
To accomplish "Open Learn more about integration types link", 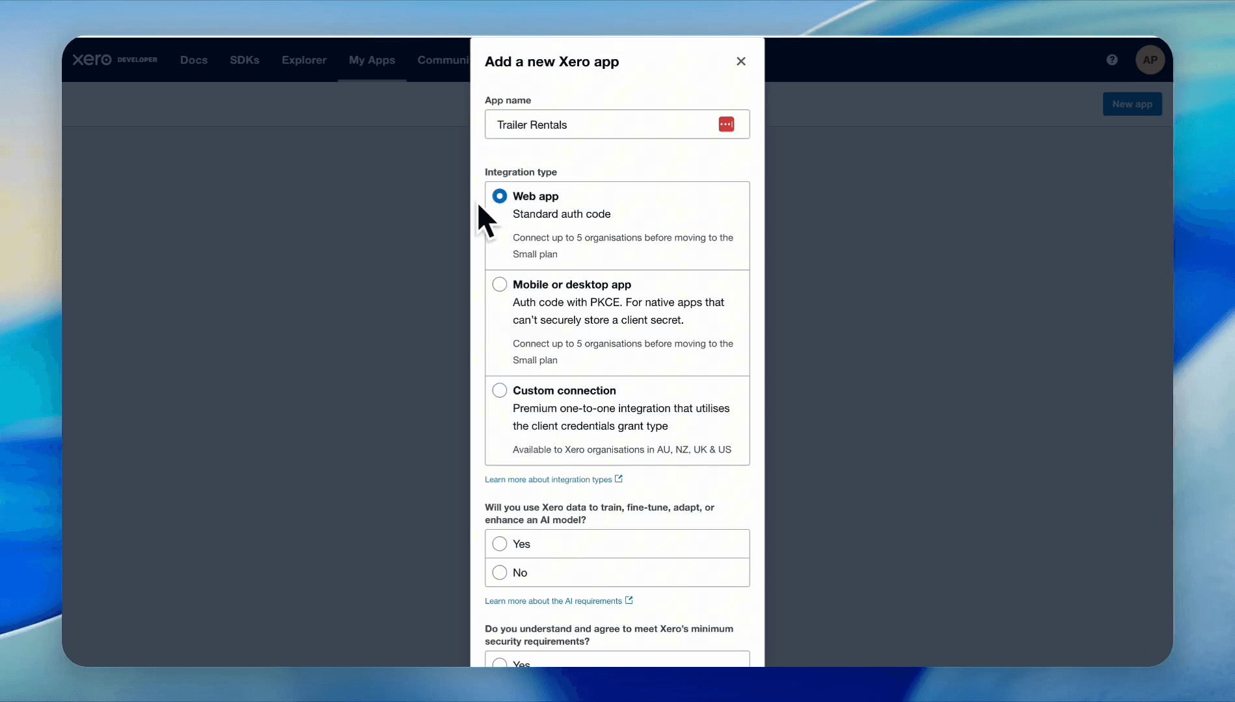I will coord(548,480).
